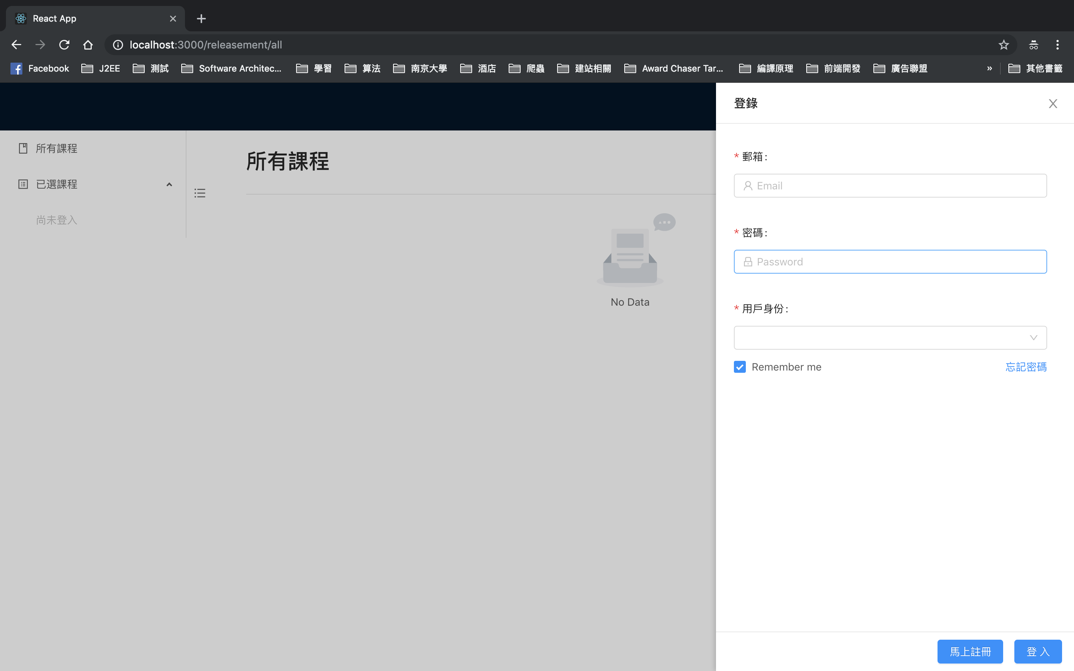
Task: Open the 前端開發 bookmark folder
Action: click(833, 68)
